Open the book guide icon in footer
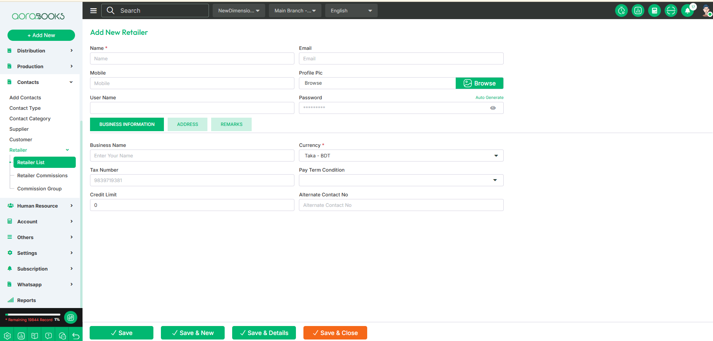 coord(35,336)
